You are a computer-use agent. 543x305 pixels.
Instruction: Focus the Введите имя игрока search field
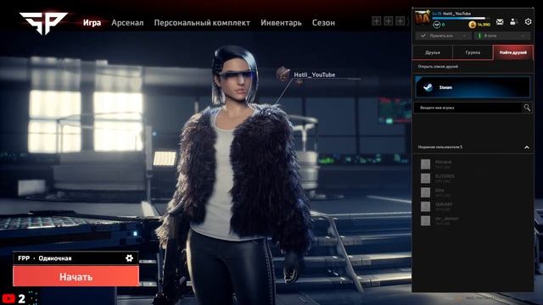[467, 108]
